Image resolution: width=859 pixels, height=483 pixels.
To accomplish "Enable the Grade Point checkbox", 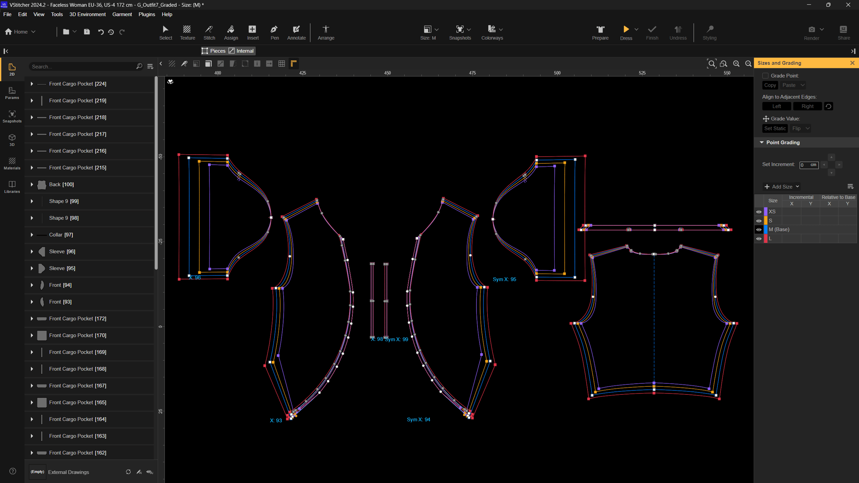I will (x=765, y=75).
